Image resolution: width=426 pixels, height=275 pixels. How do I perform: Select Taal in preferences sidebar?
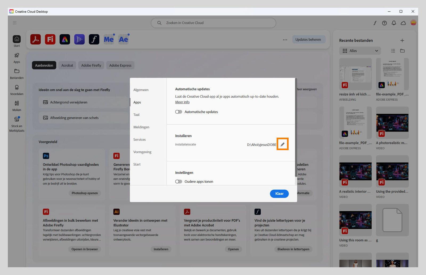(x=136, y=115)
